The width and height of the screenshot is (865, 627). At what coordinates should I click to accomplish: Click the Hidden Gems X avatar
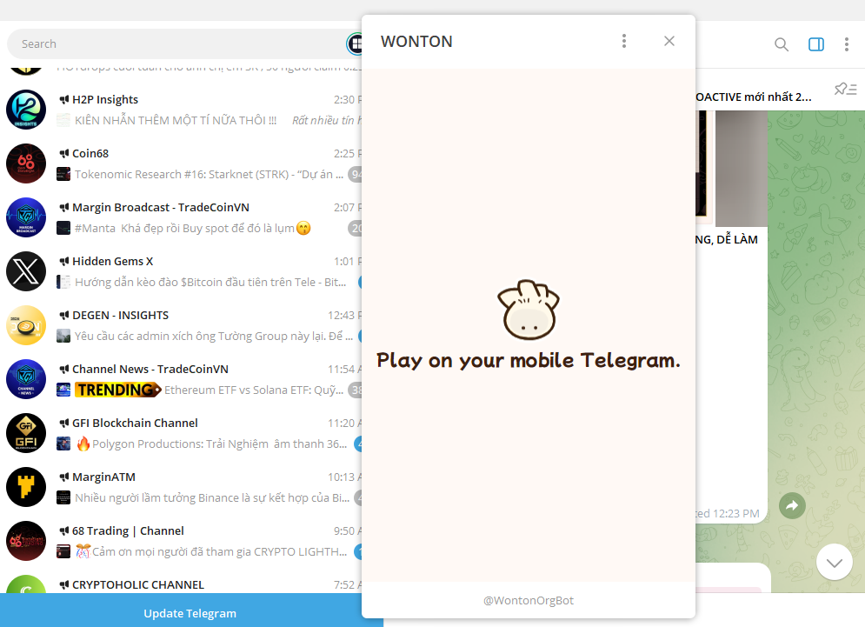pos(26,271)
